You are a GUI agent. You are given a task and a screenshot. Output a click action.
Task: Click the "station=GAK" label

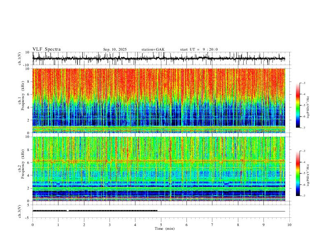point(153,49)
